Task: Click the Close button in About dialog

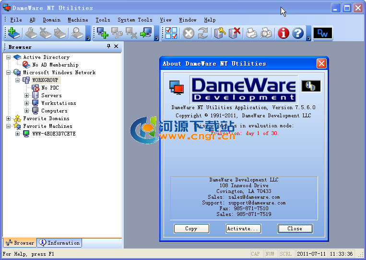Action: click(295, 228)
